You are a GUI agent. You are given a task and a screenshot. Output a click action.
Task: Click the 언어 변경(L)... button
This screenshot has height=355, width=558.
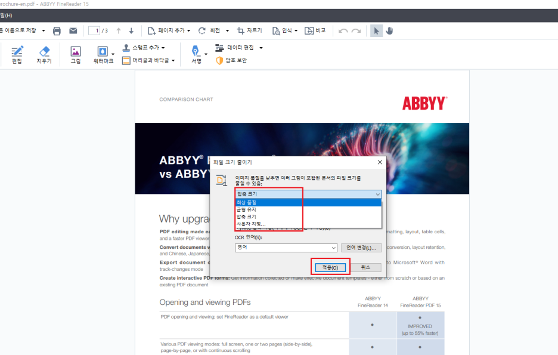coord(361,248)
